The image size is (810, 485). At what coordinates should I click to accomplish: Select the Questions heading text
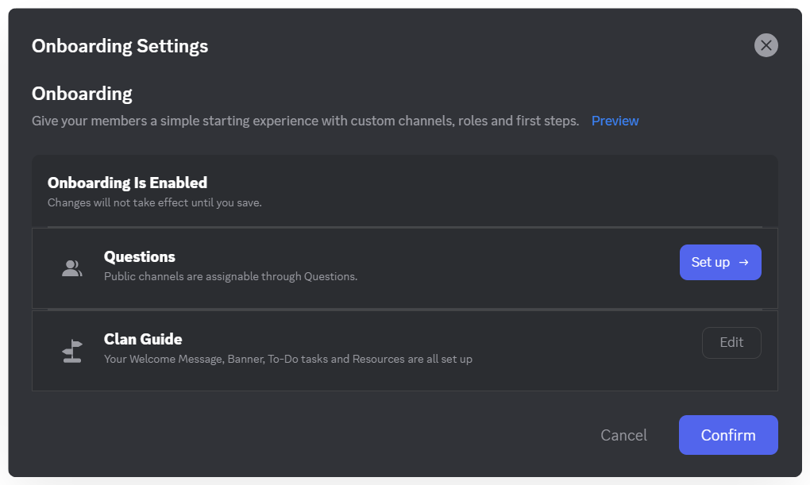(x=140, y=256)
